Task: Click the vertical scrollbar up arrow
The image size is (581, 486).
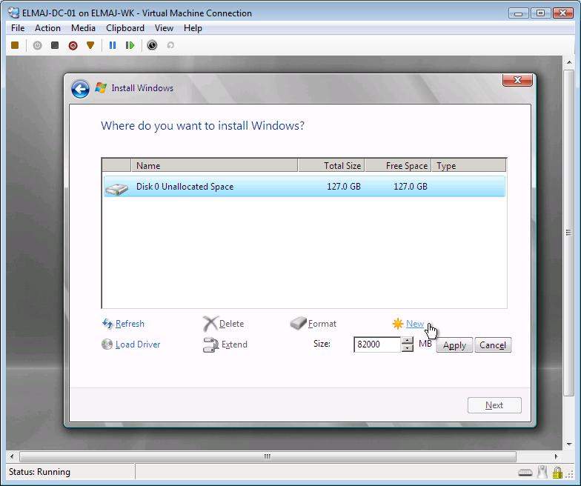Action: click(569, 62)
